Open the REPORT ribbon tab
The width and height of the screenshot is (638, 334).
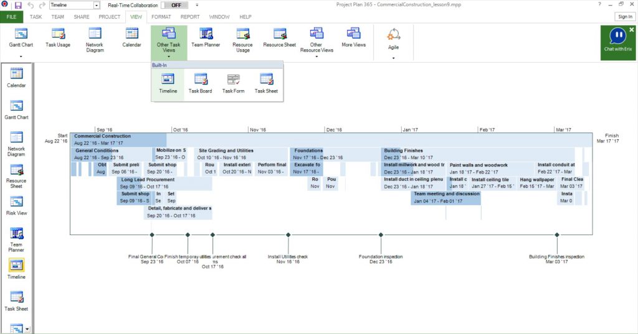[x=190, y=17]
